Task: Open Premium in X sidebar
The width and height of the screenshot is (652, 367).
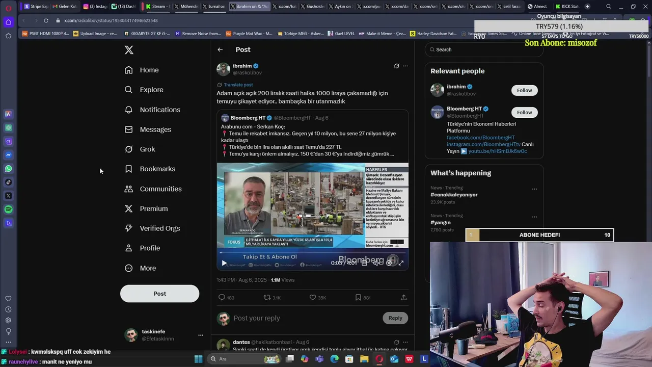Action: 147,208
